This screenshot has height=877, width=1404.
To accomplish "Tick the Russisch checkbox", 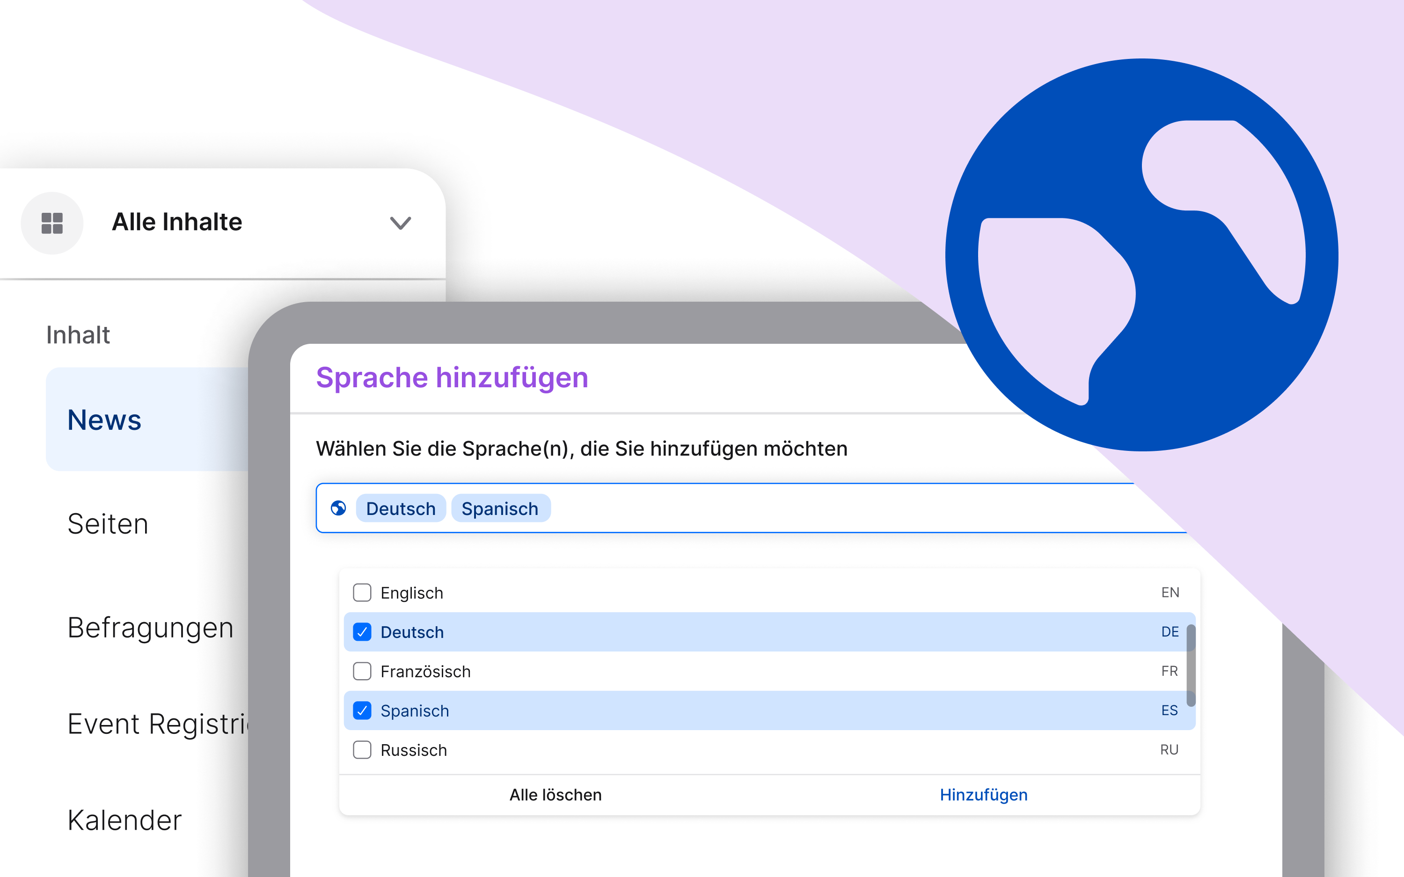I will click(362, 750).
